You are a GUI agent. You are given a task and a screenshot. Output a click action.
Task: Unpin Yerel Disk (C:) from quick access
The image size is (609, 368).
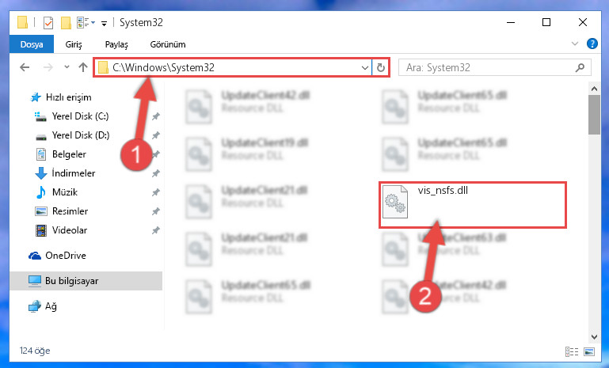(156, 116)
